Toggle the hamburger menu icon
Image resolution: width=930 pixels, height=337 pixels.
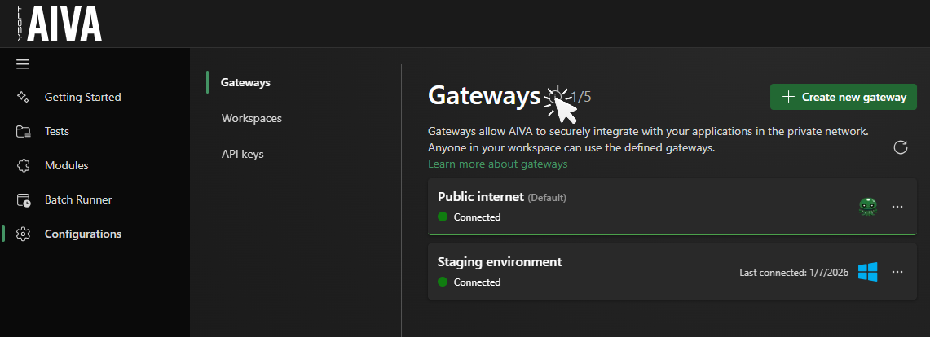[x=23, y=64]
